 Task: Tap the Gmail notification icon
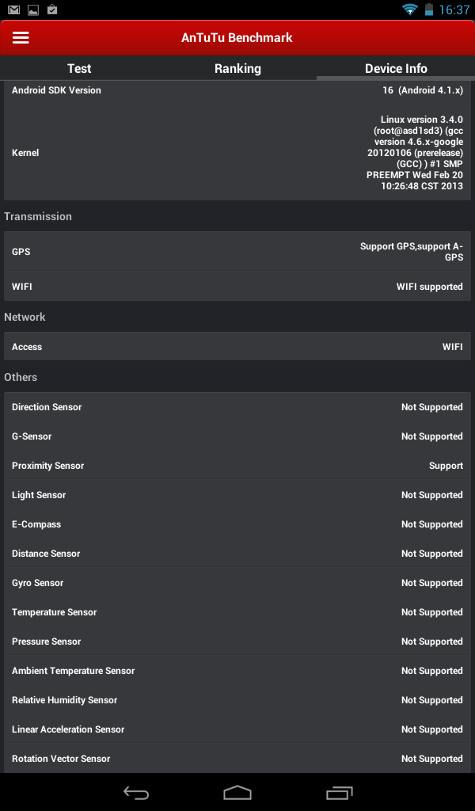tap(13, 10)
